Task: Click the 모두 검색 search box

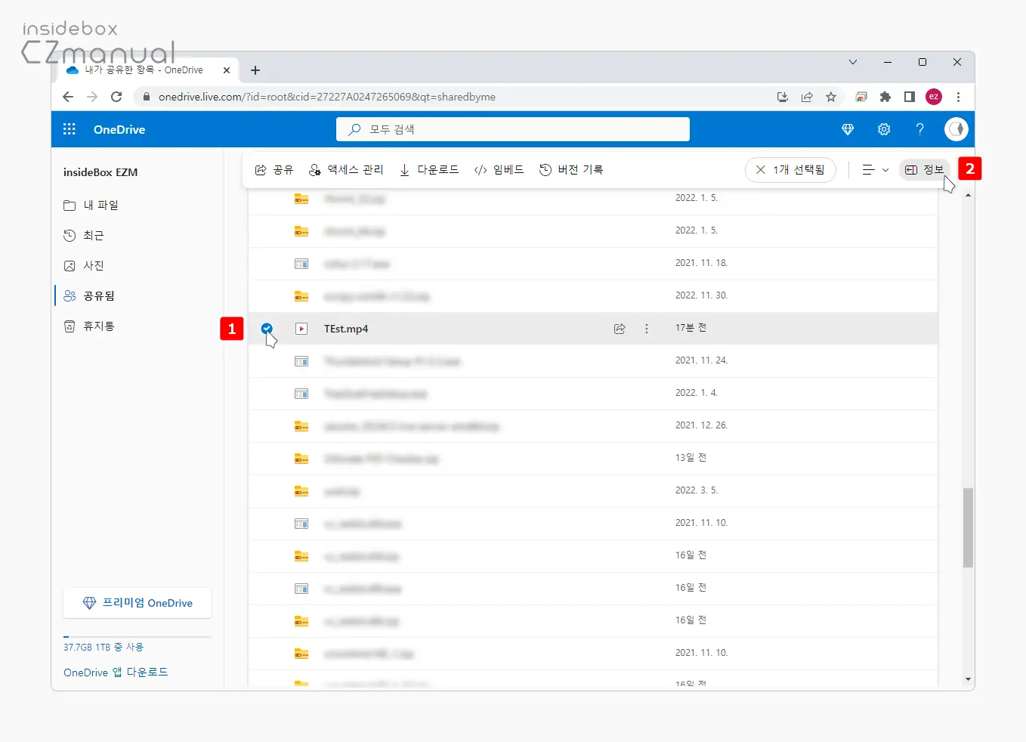Action: click(x=513, y=129)
